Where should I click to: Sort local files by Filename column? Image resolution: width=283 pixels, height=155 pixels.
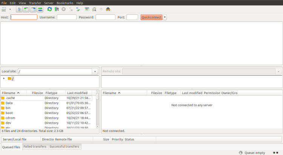(x=14, y=93)
